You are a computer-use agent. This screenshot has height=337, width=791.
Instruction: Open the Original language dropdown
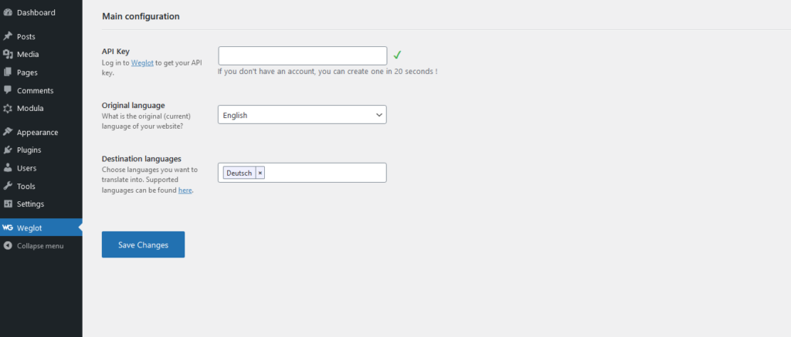(x=302, y=115)
